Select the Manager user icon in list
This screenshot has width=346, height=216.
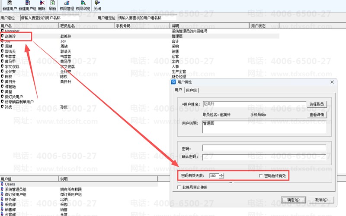pos(3,31)
